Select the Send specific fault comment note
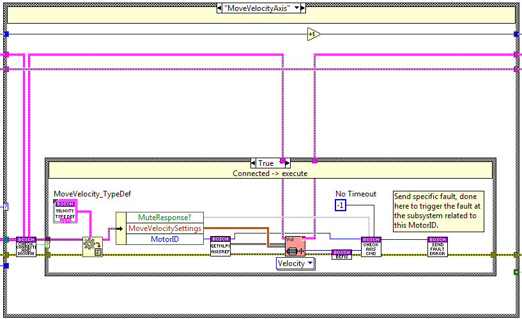The width and height of the screenshot is (522, 319). click(x=438, y=211)
